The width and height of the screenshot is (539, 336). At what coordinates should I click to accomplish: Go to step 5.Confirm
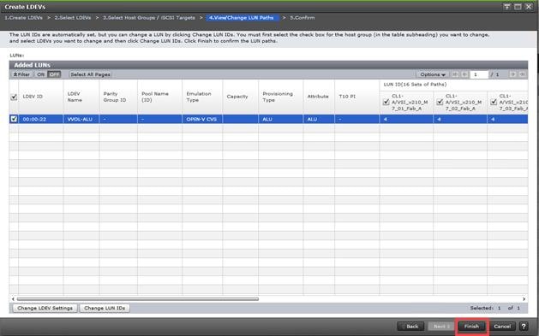click(x=302, y=17)
